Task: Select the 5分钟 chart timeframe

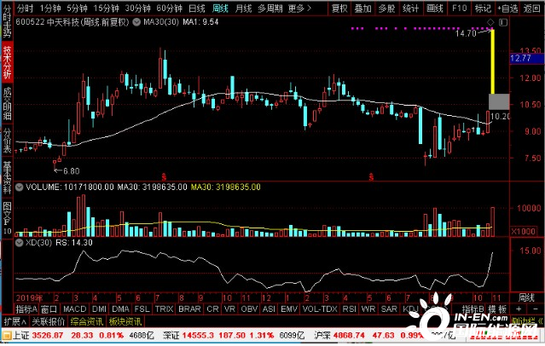Action: (77, 7)
